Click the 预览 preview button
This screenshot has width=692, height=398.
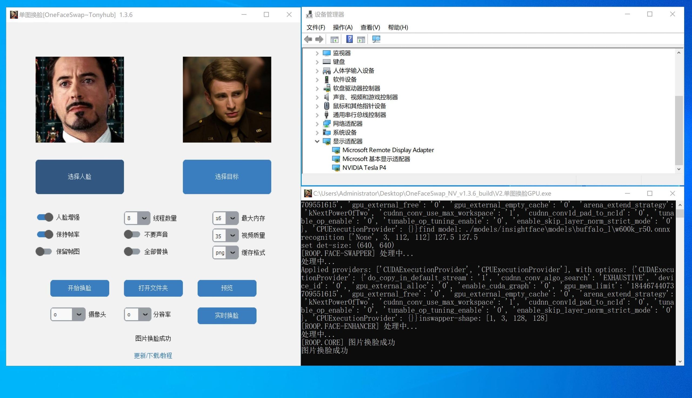click(227, 288)
